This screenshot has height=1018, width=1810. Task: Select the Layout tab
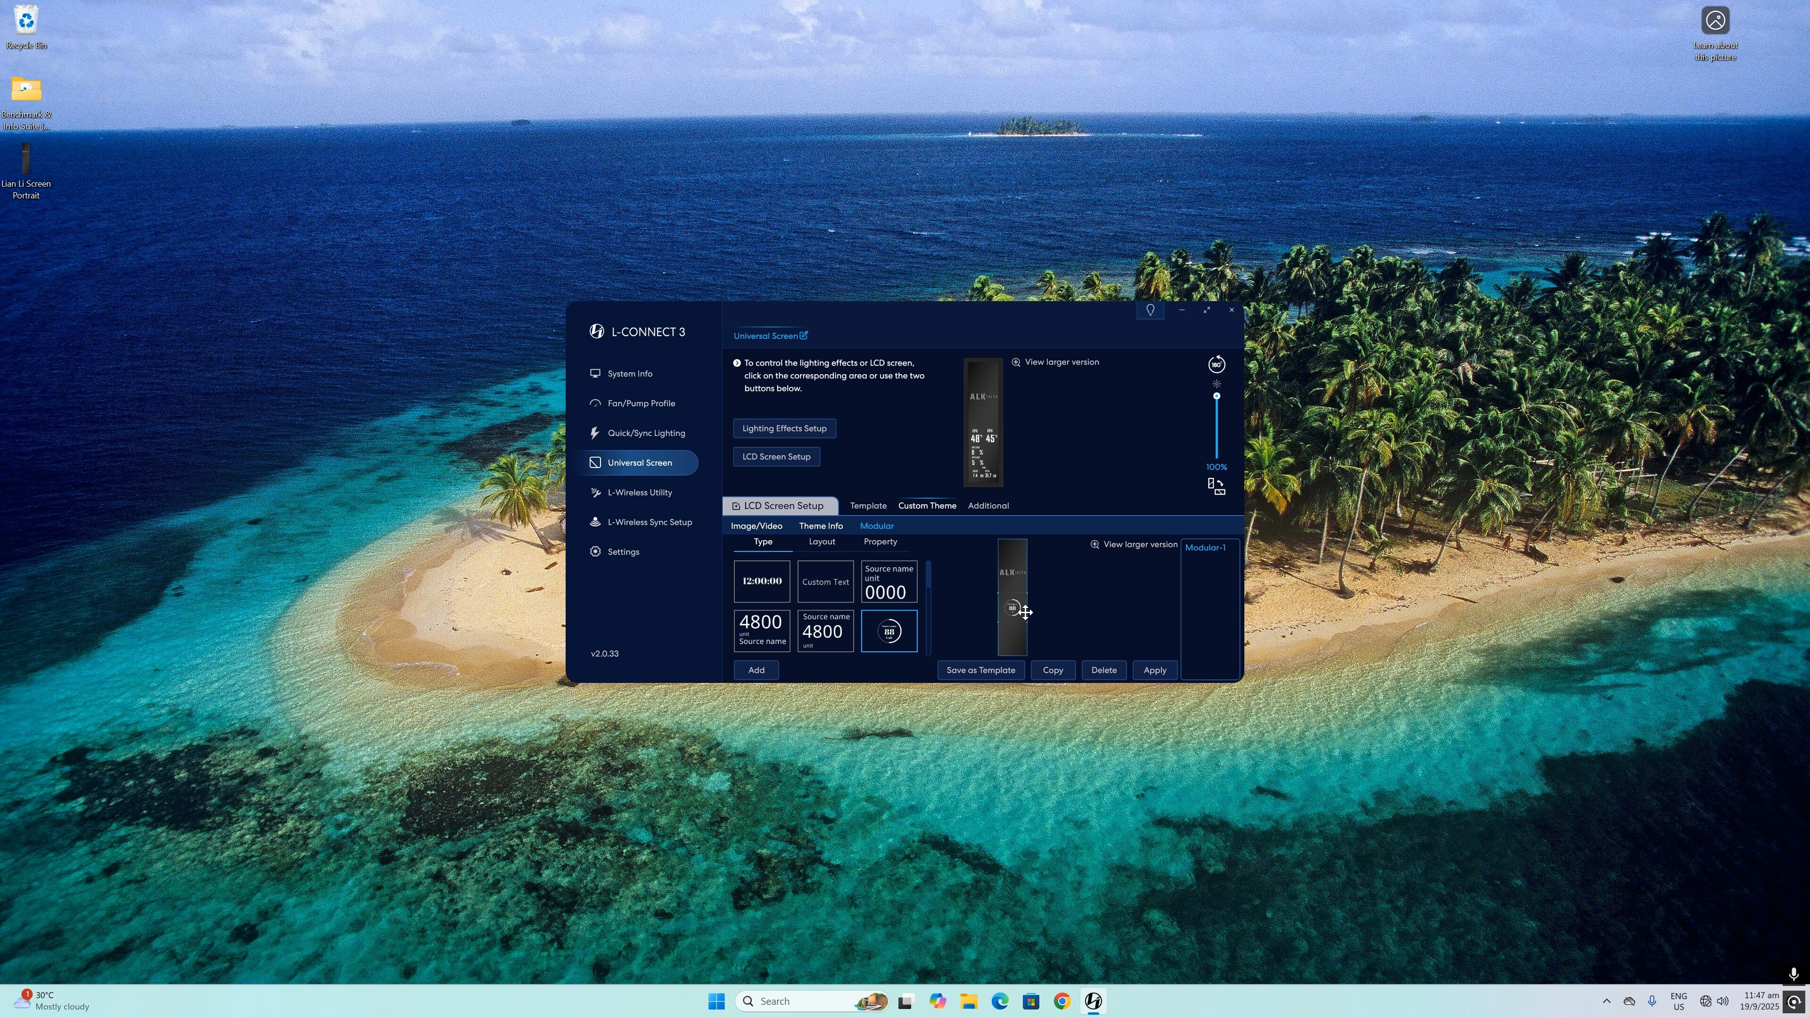point(822,542)
